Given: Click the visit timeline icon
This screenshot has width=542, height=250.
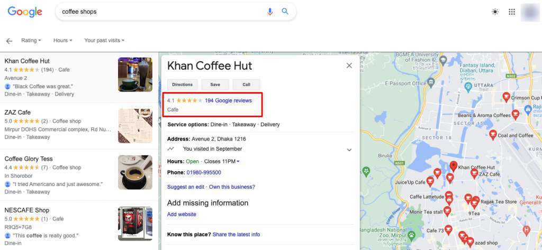Looking at the screenshot, I should 171,149.
